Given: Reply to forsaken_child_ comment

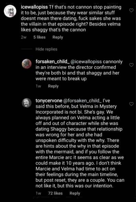Looking at the screenshot, I should pyautogui.click(x=53, y=86).
